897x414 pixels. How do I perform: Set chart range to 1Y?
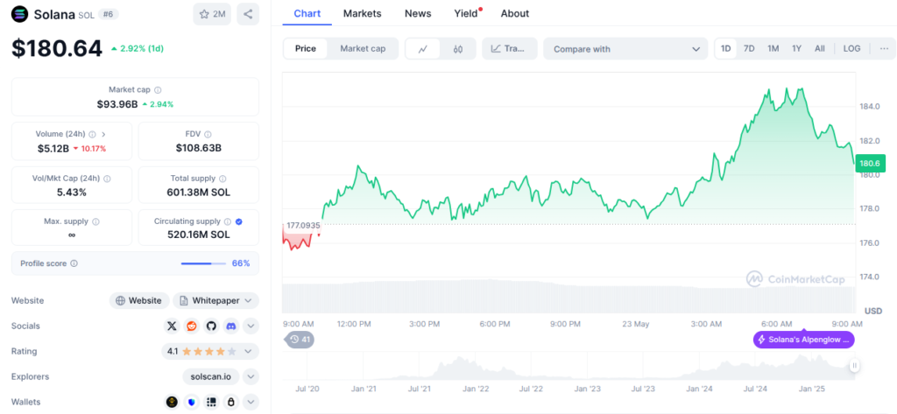click(796, 49)
